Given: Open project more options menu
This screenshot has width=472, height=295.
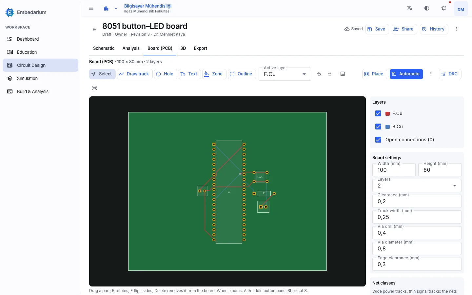Looking at the screenshot, I should (456, 29).
